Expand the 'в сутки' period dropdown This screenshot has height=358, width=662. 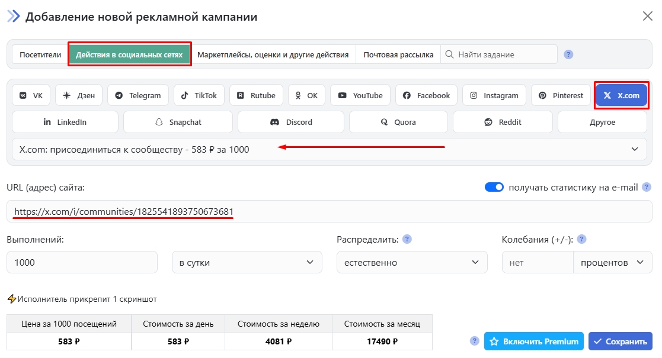pos(247,262)
